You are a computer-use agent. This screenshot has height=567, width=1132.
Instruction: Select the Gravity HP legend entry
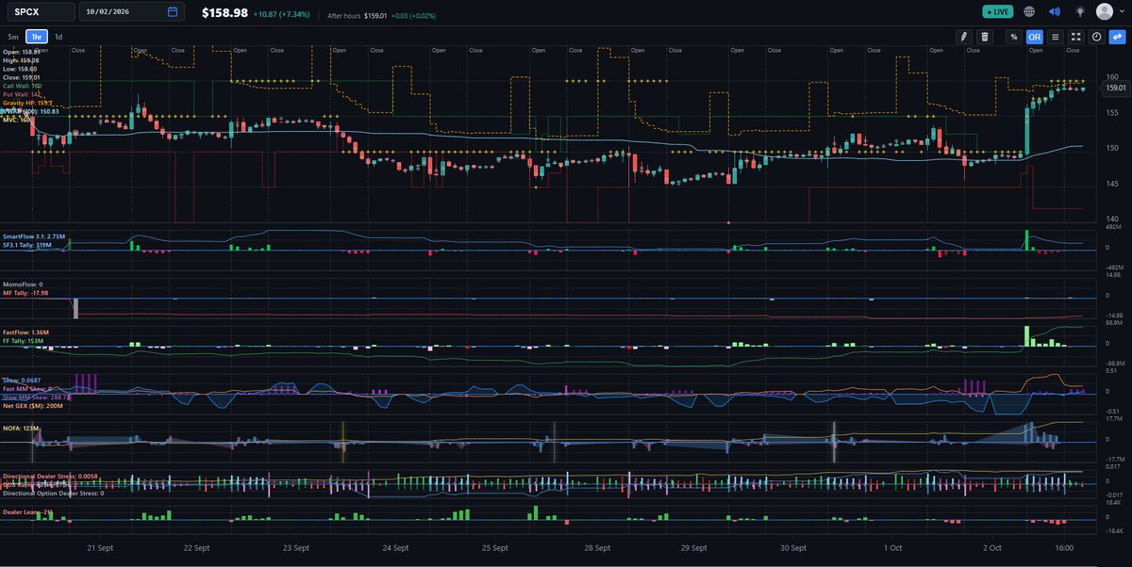27,103
